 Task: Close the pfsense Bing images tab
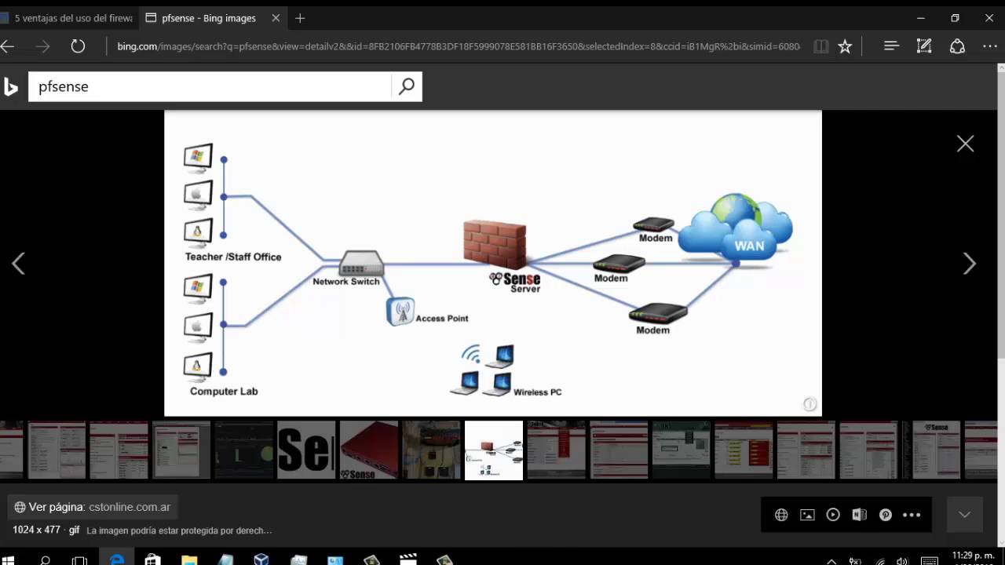pos(274,18)
